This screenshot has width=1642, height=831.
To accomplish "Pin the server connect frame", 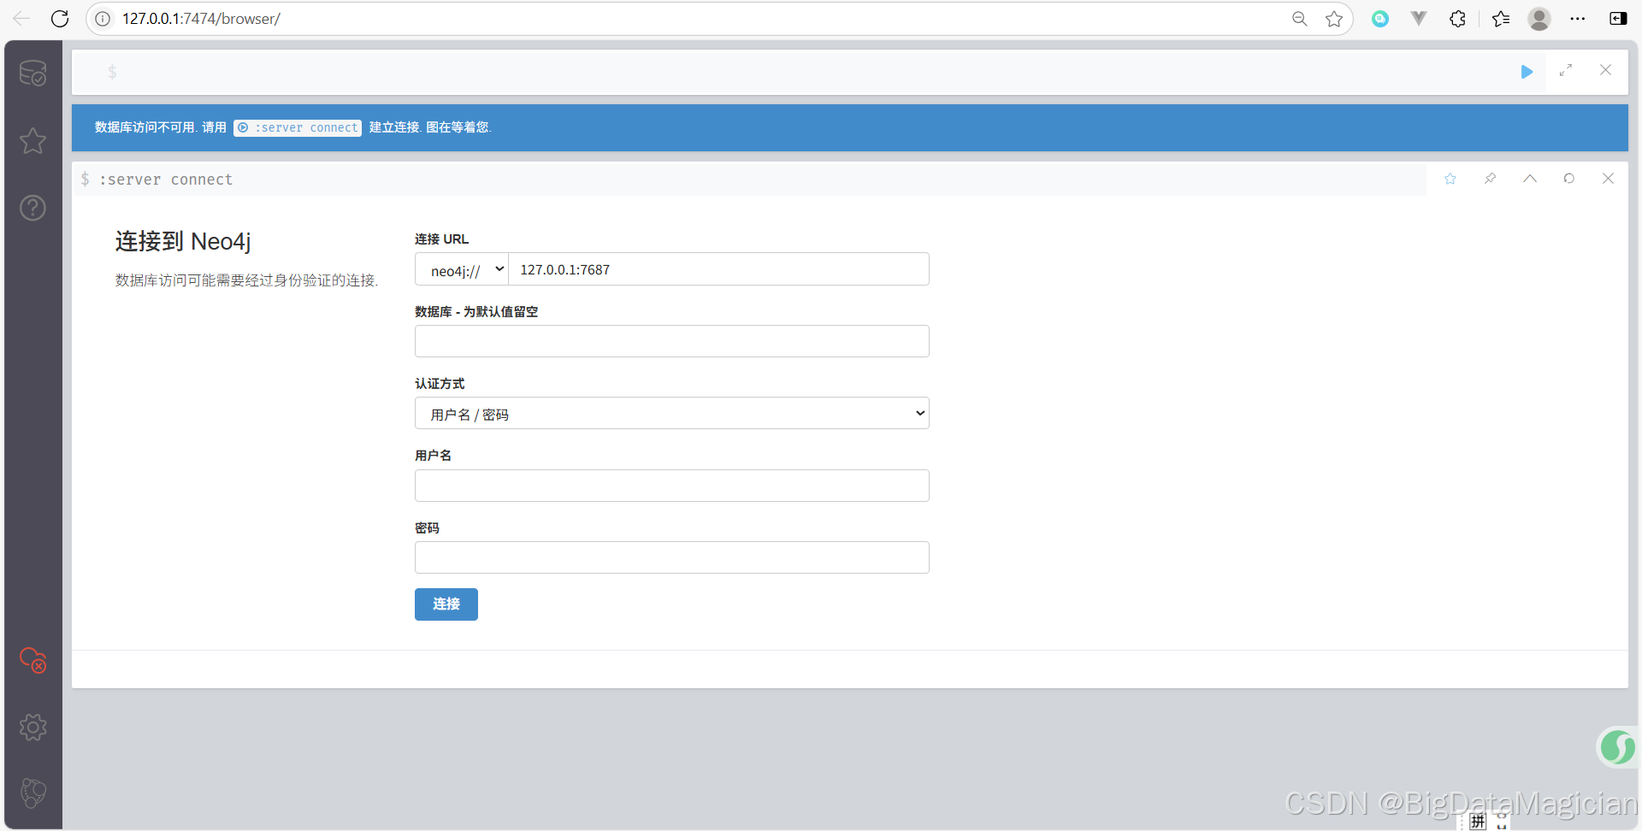I will click(1490, 179).
